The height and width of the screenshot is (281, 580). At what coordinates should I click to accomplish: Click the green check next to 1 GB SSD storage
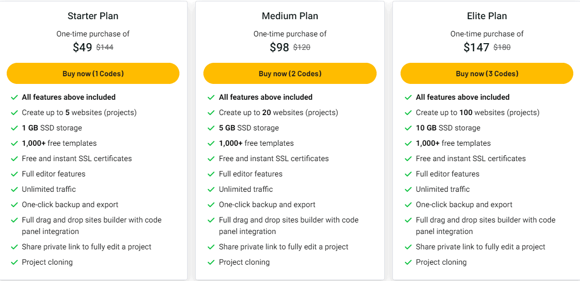(14, 128)
